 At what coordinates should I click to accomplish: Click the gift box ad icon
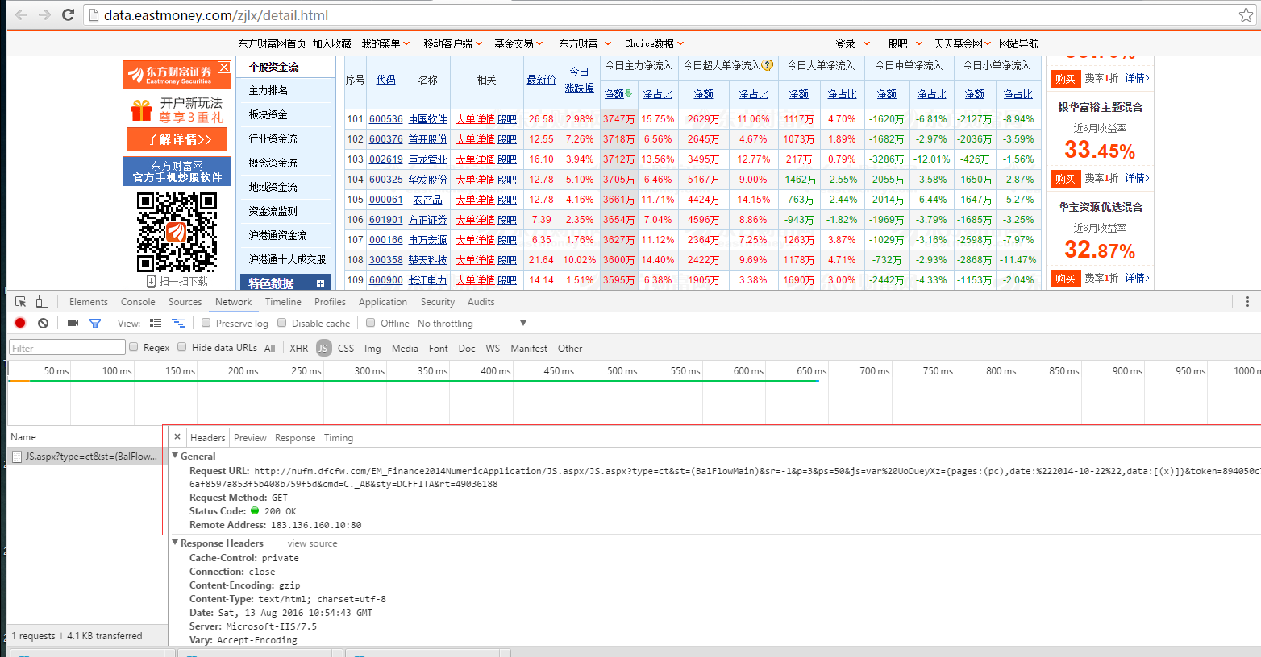click(142, 109)
